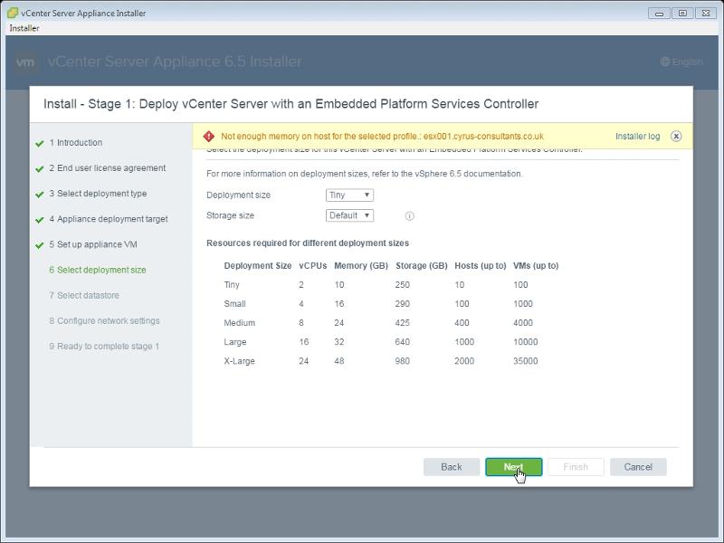Click the Cancel button

[x=638, y=467]
